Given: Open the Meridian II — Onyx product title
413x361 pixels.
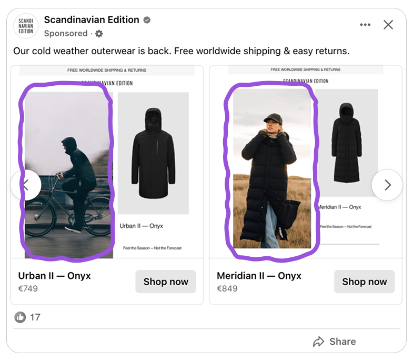Looking at the screenshot, I should [x=259, y=276].
